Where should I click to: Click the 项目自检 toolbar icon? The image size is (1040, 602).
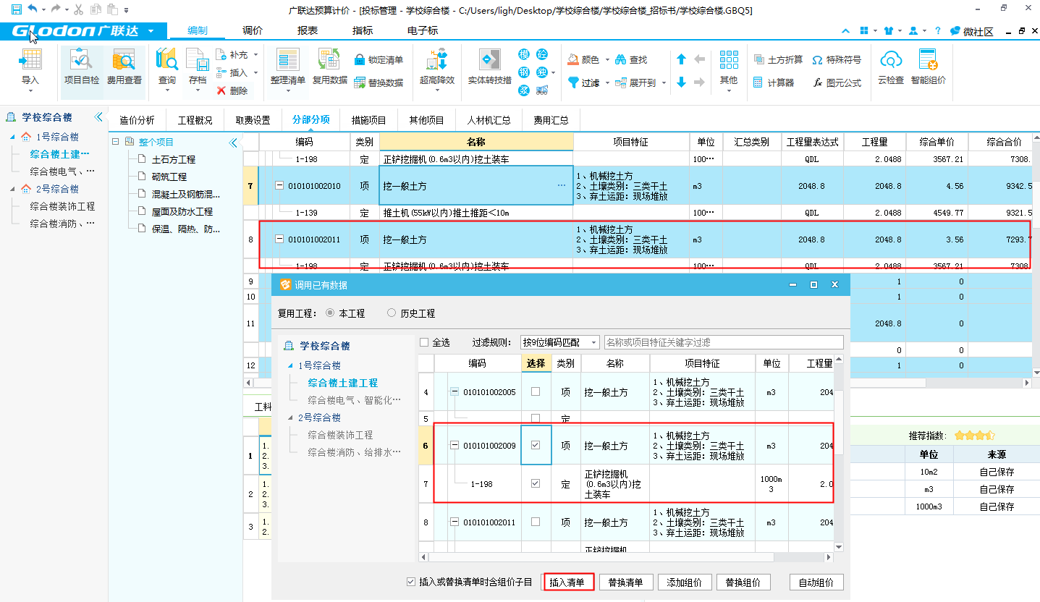(x=81, y=61)
